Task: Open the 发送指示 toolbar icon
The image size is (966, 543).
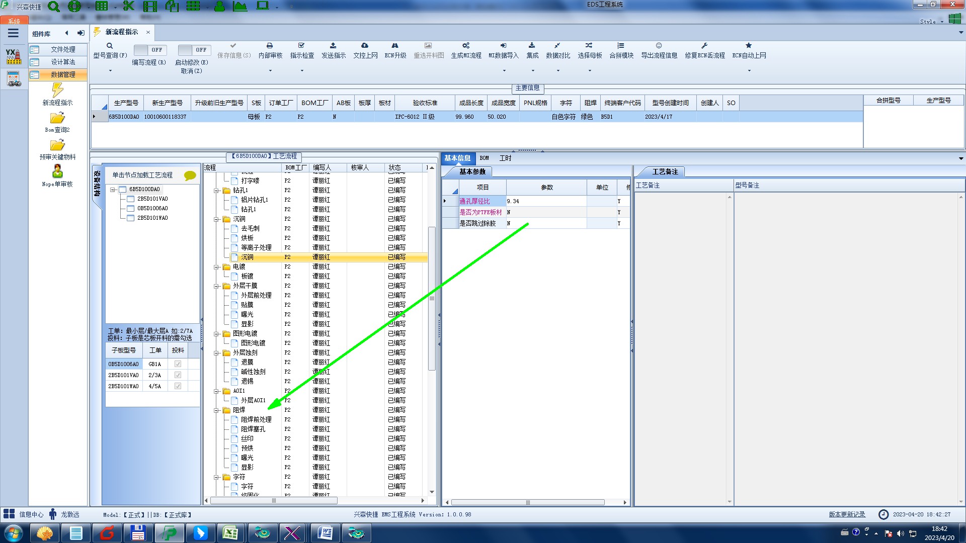Action: tap(333, 46)
